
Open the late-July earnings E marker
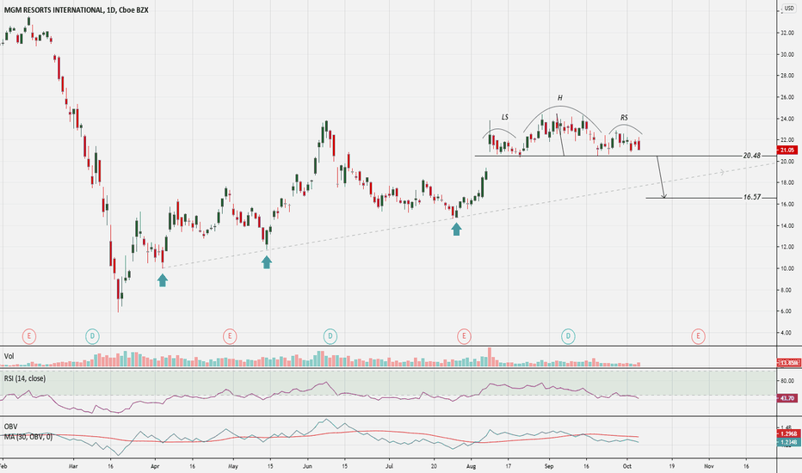tap(464, 336)
